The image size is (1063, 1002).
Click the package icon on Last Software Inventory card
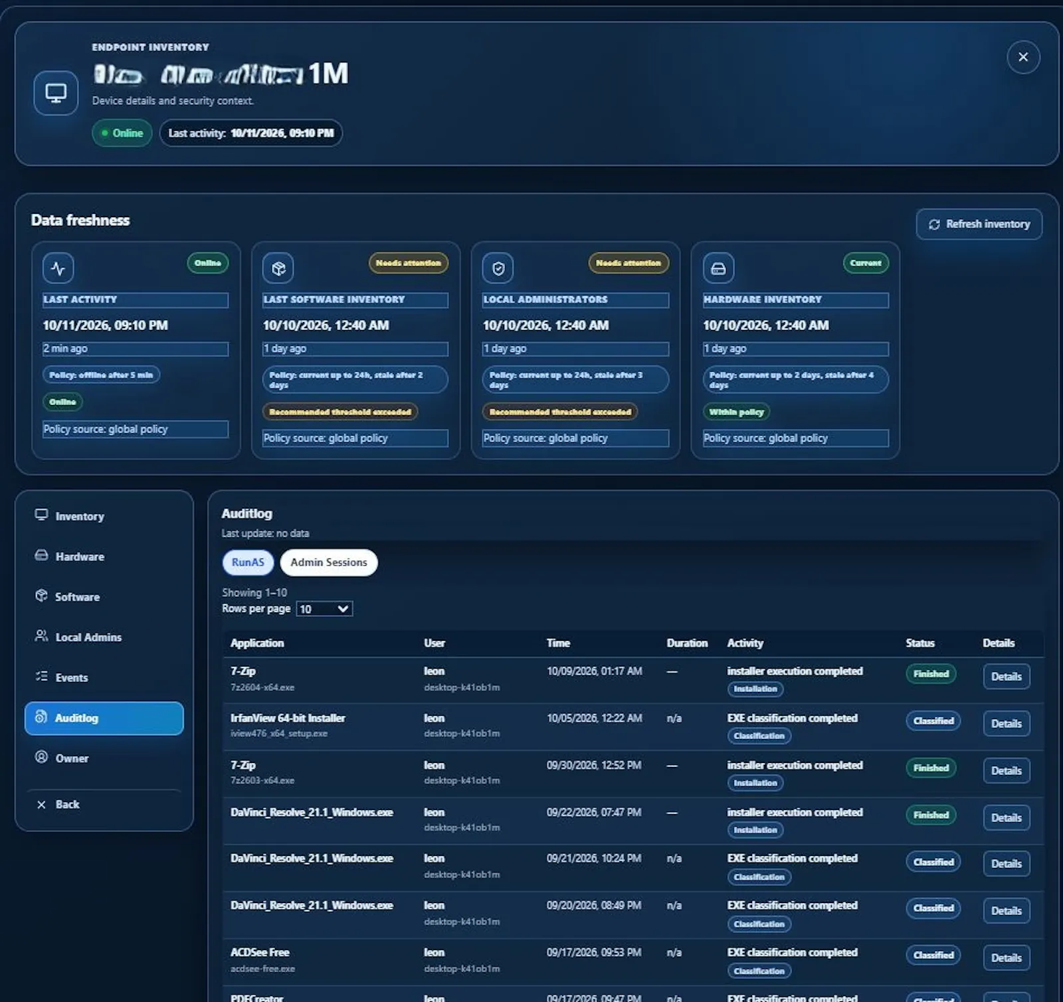278,268
